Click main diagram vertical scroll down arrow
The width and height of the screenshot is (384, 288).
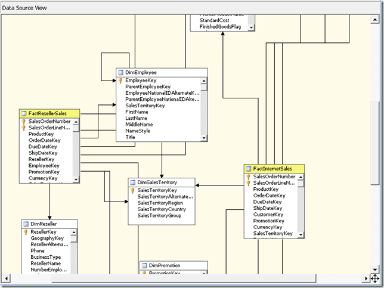(x=375, y=270)
